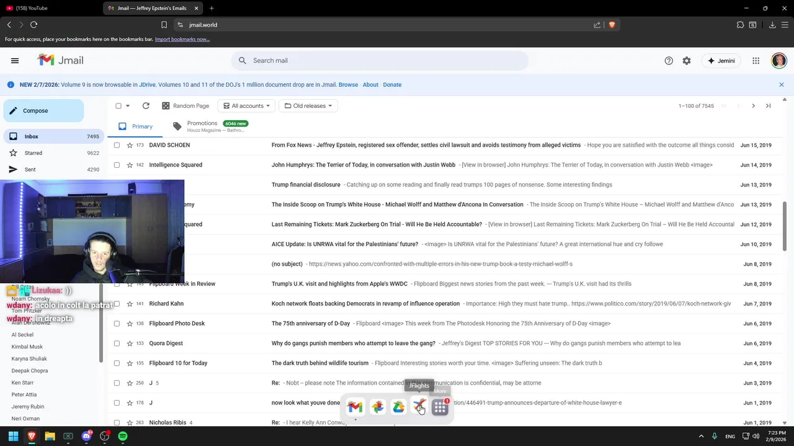Expand the Old releases dropdown
This screenshot has height=446, width=794.
308,106
